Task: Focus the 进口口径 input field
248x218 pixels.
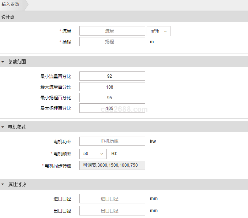Action: pos(112,199)
